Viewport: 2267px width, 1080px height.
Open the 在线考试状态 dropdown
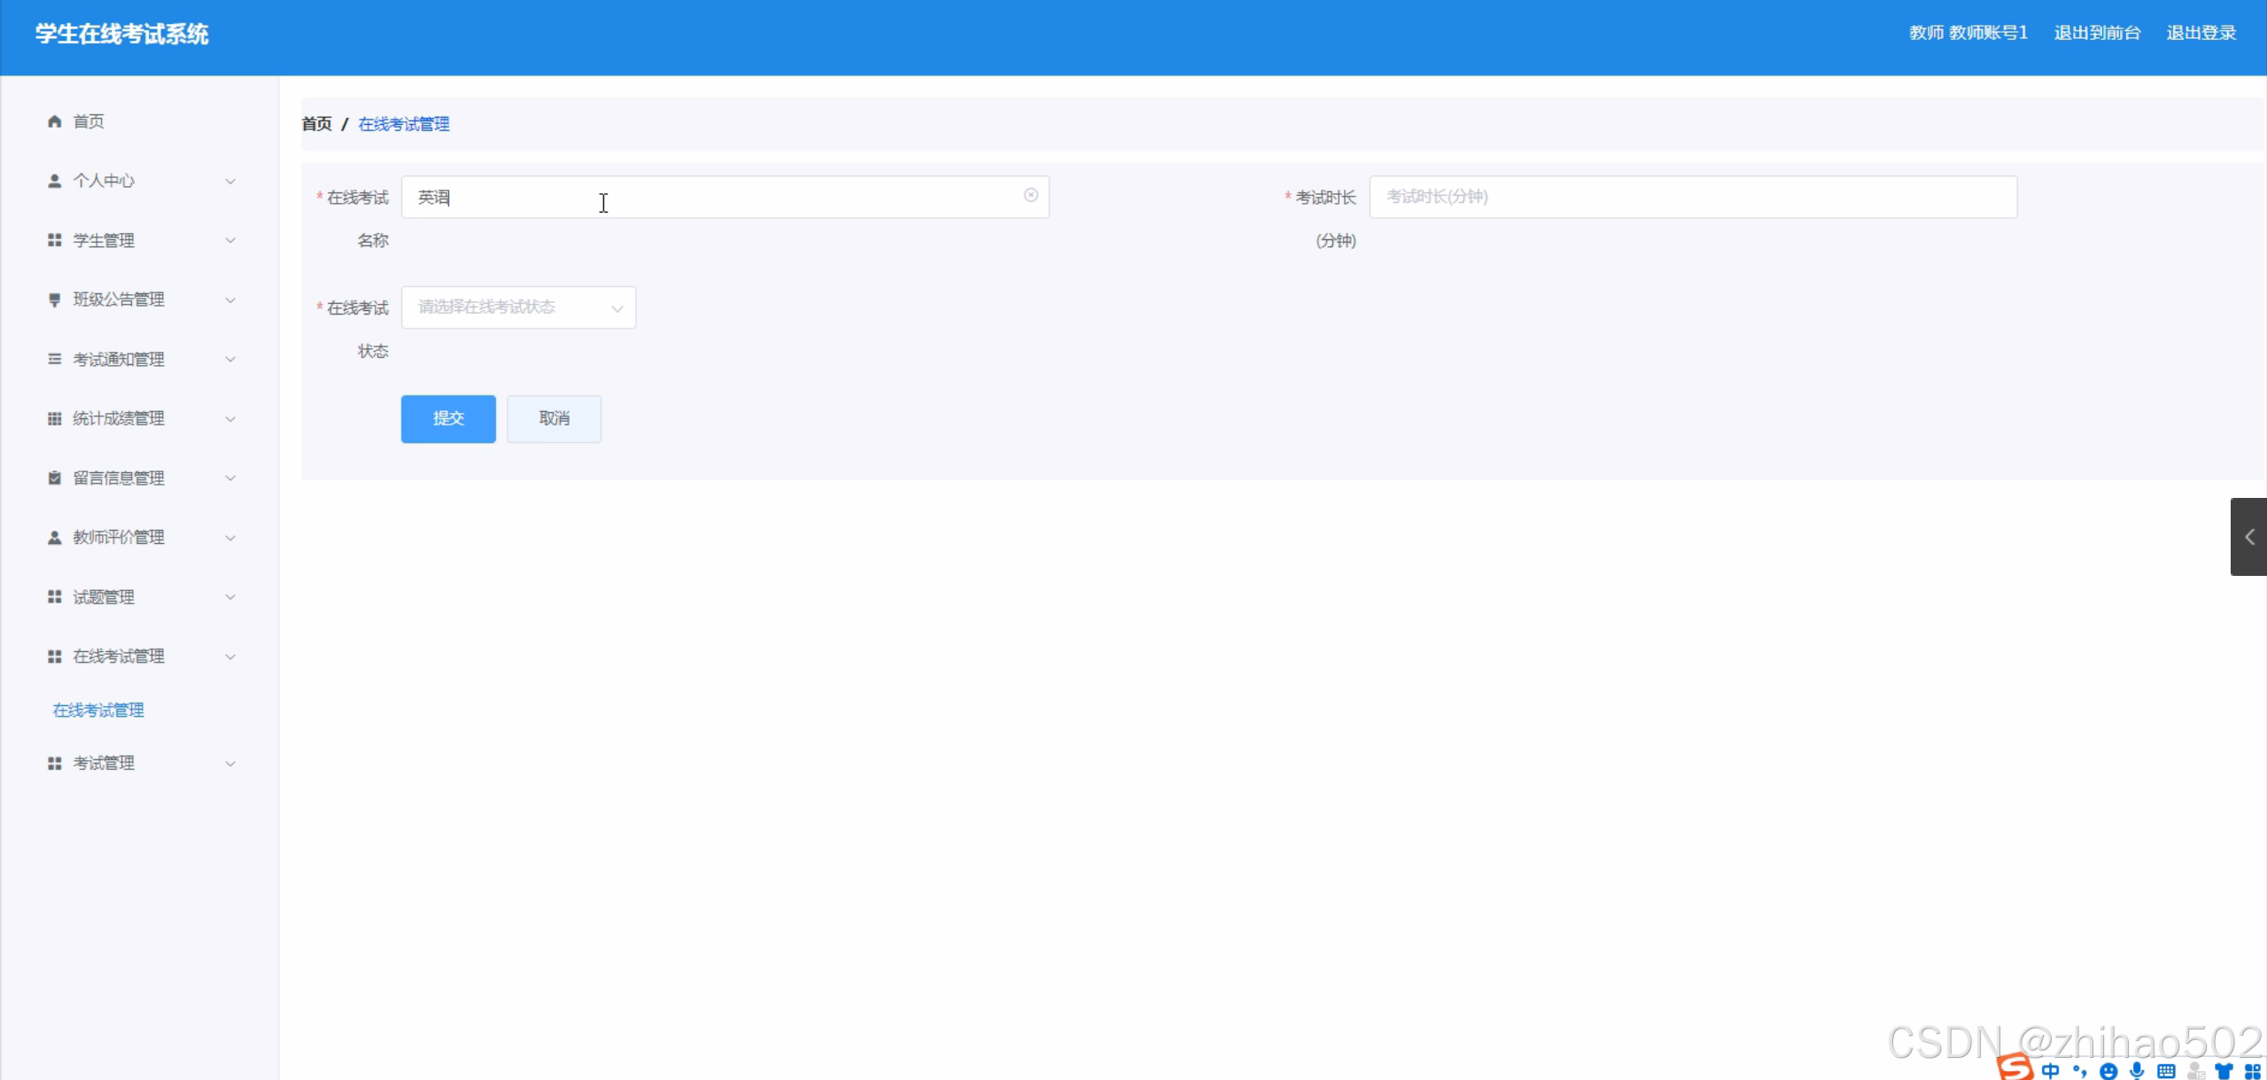point(518,307)
